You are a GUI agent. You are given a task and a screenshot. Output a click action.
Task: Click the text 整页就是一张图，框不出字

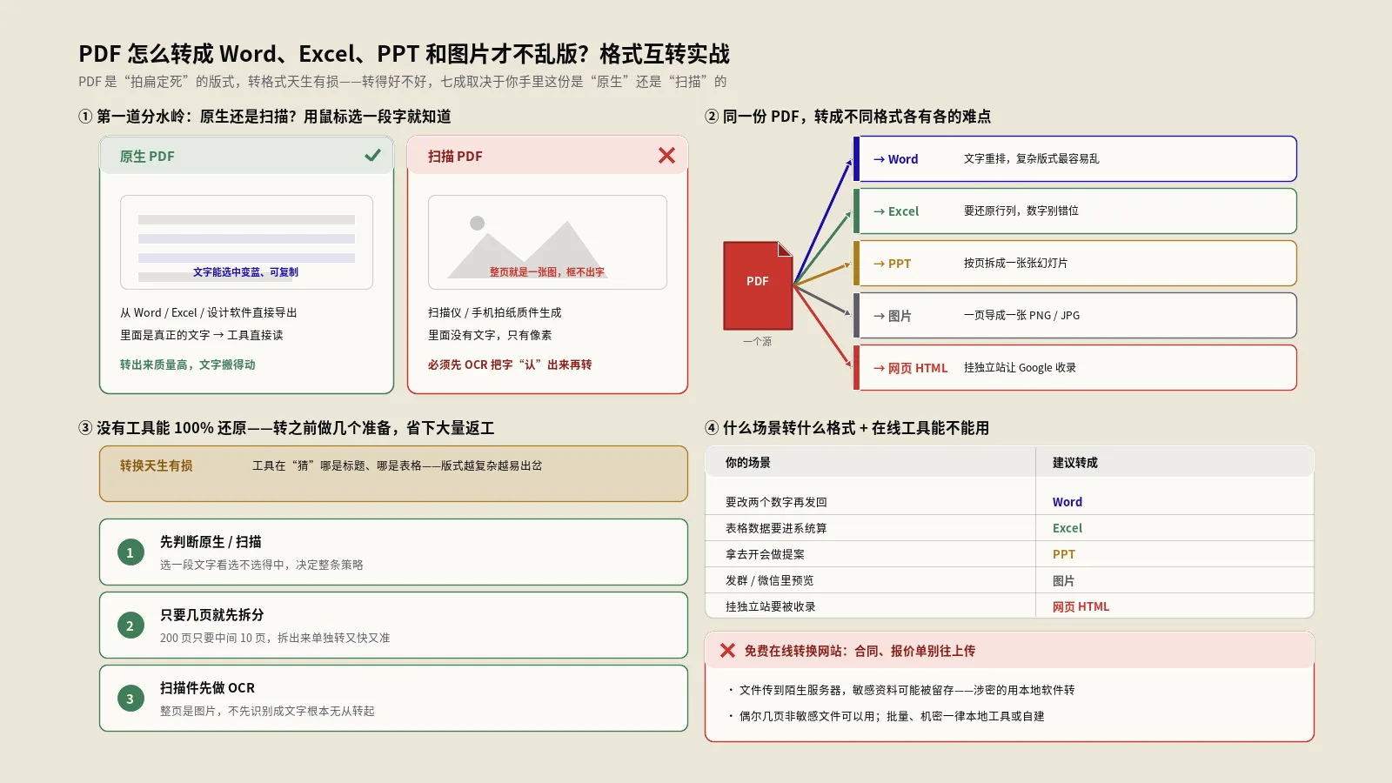tap(546, 272)
